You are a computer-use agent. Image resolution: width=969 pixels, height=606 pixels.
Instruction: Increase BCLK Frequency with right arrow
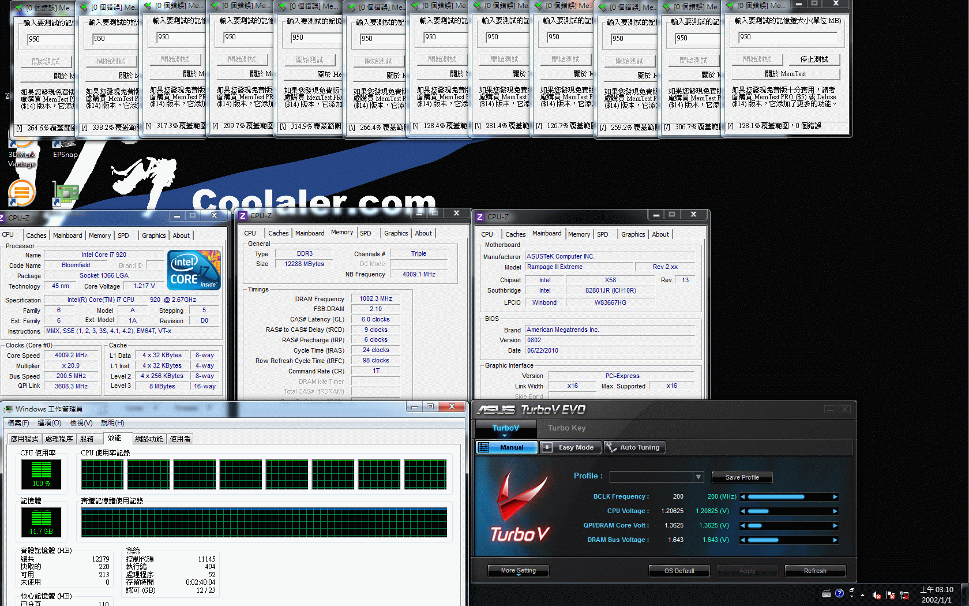(835, 497)
